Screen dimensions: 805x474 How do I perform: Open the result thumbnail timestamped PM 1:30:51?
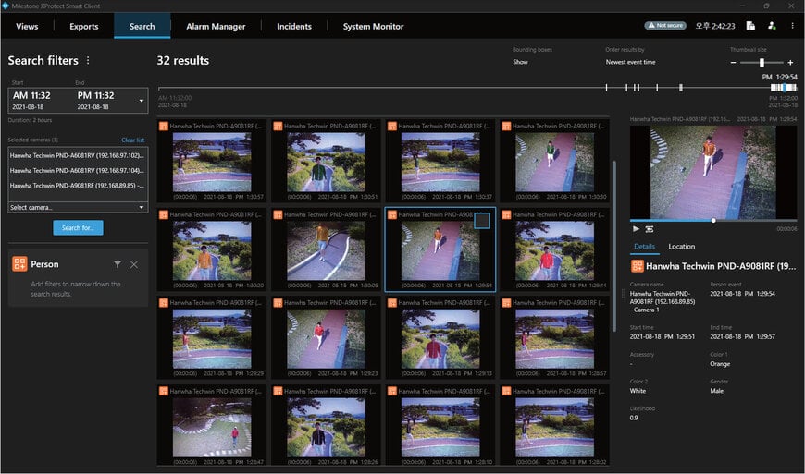(x=327, y=162)
